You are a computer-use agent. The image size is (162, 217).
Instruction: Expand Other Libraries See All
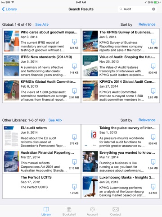[55, 120]
